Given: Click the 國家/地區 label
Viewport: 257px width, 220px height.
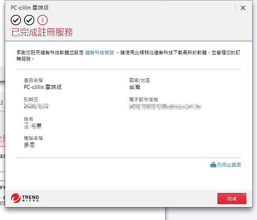Looking at the screenshot, I should [140, 80].
